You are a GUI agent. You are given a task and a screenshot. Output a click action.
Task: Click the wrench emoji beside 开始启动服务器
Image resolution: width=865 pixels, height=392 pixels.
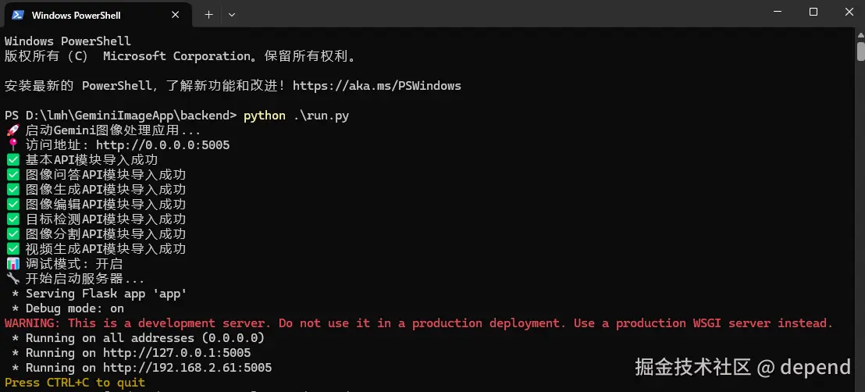[x=12, y=279]
